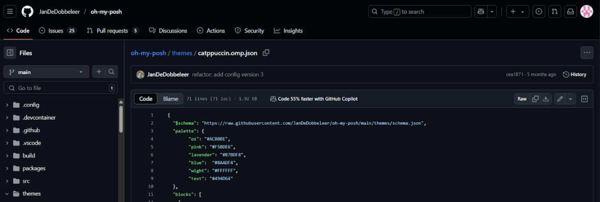Click the "pink": "#F5BDE6" code line
The height and width of the screenshot is (202, 600).
pyautogui.click(x=212, y=147)
